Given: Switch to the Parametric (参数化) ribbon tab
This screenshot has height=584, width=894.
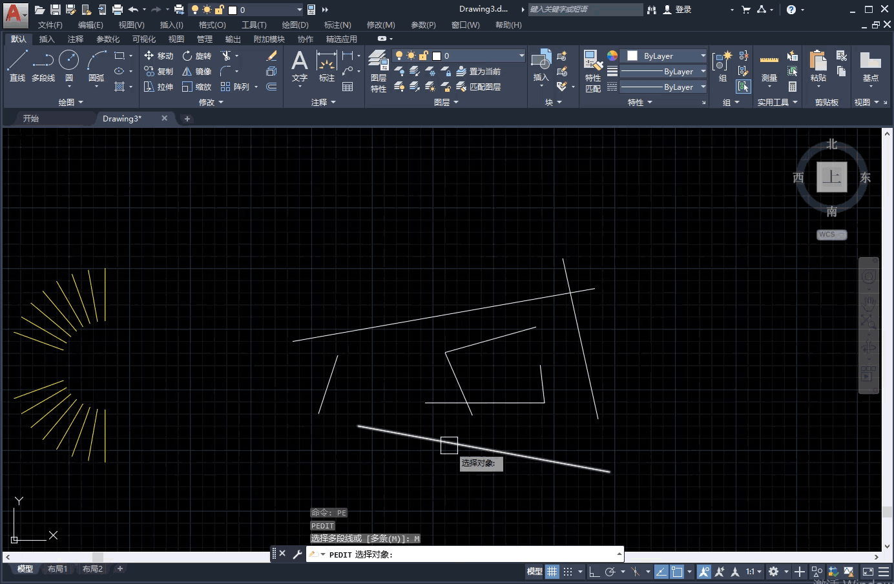Looking at the screenshot, I should pos(108,39).
